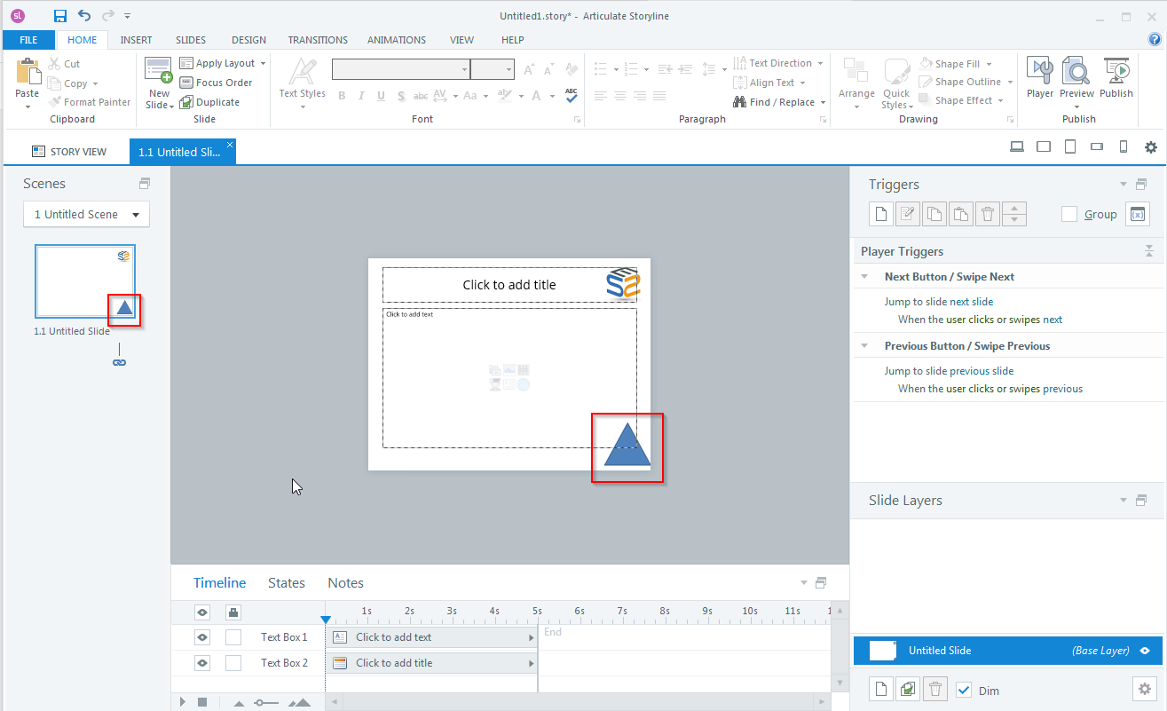1167x711 pixels.
Task: Open the Notes tab
Action: click(345, 583)
